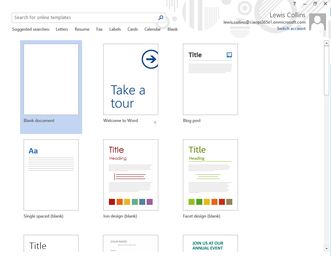Open the resume template with [YOUR NAME]
This screenshot has width=331, height=256.
coord(131,243)
